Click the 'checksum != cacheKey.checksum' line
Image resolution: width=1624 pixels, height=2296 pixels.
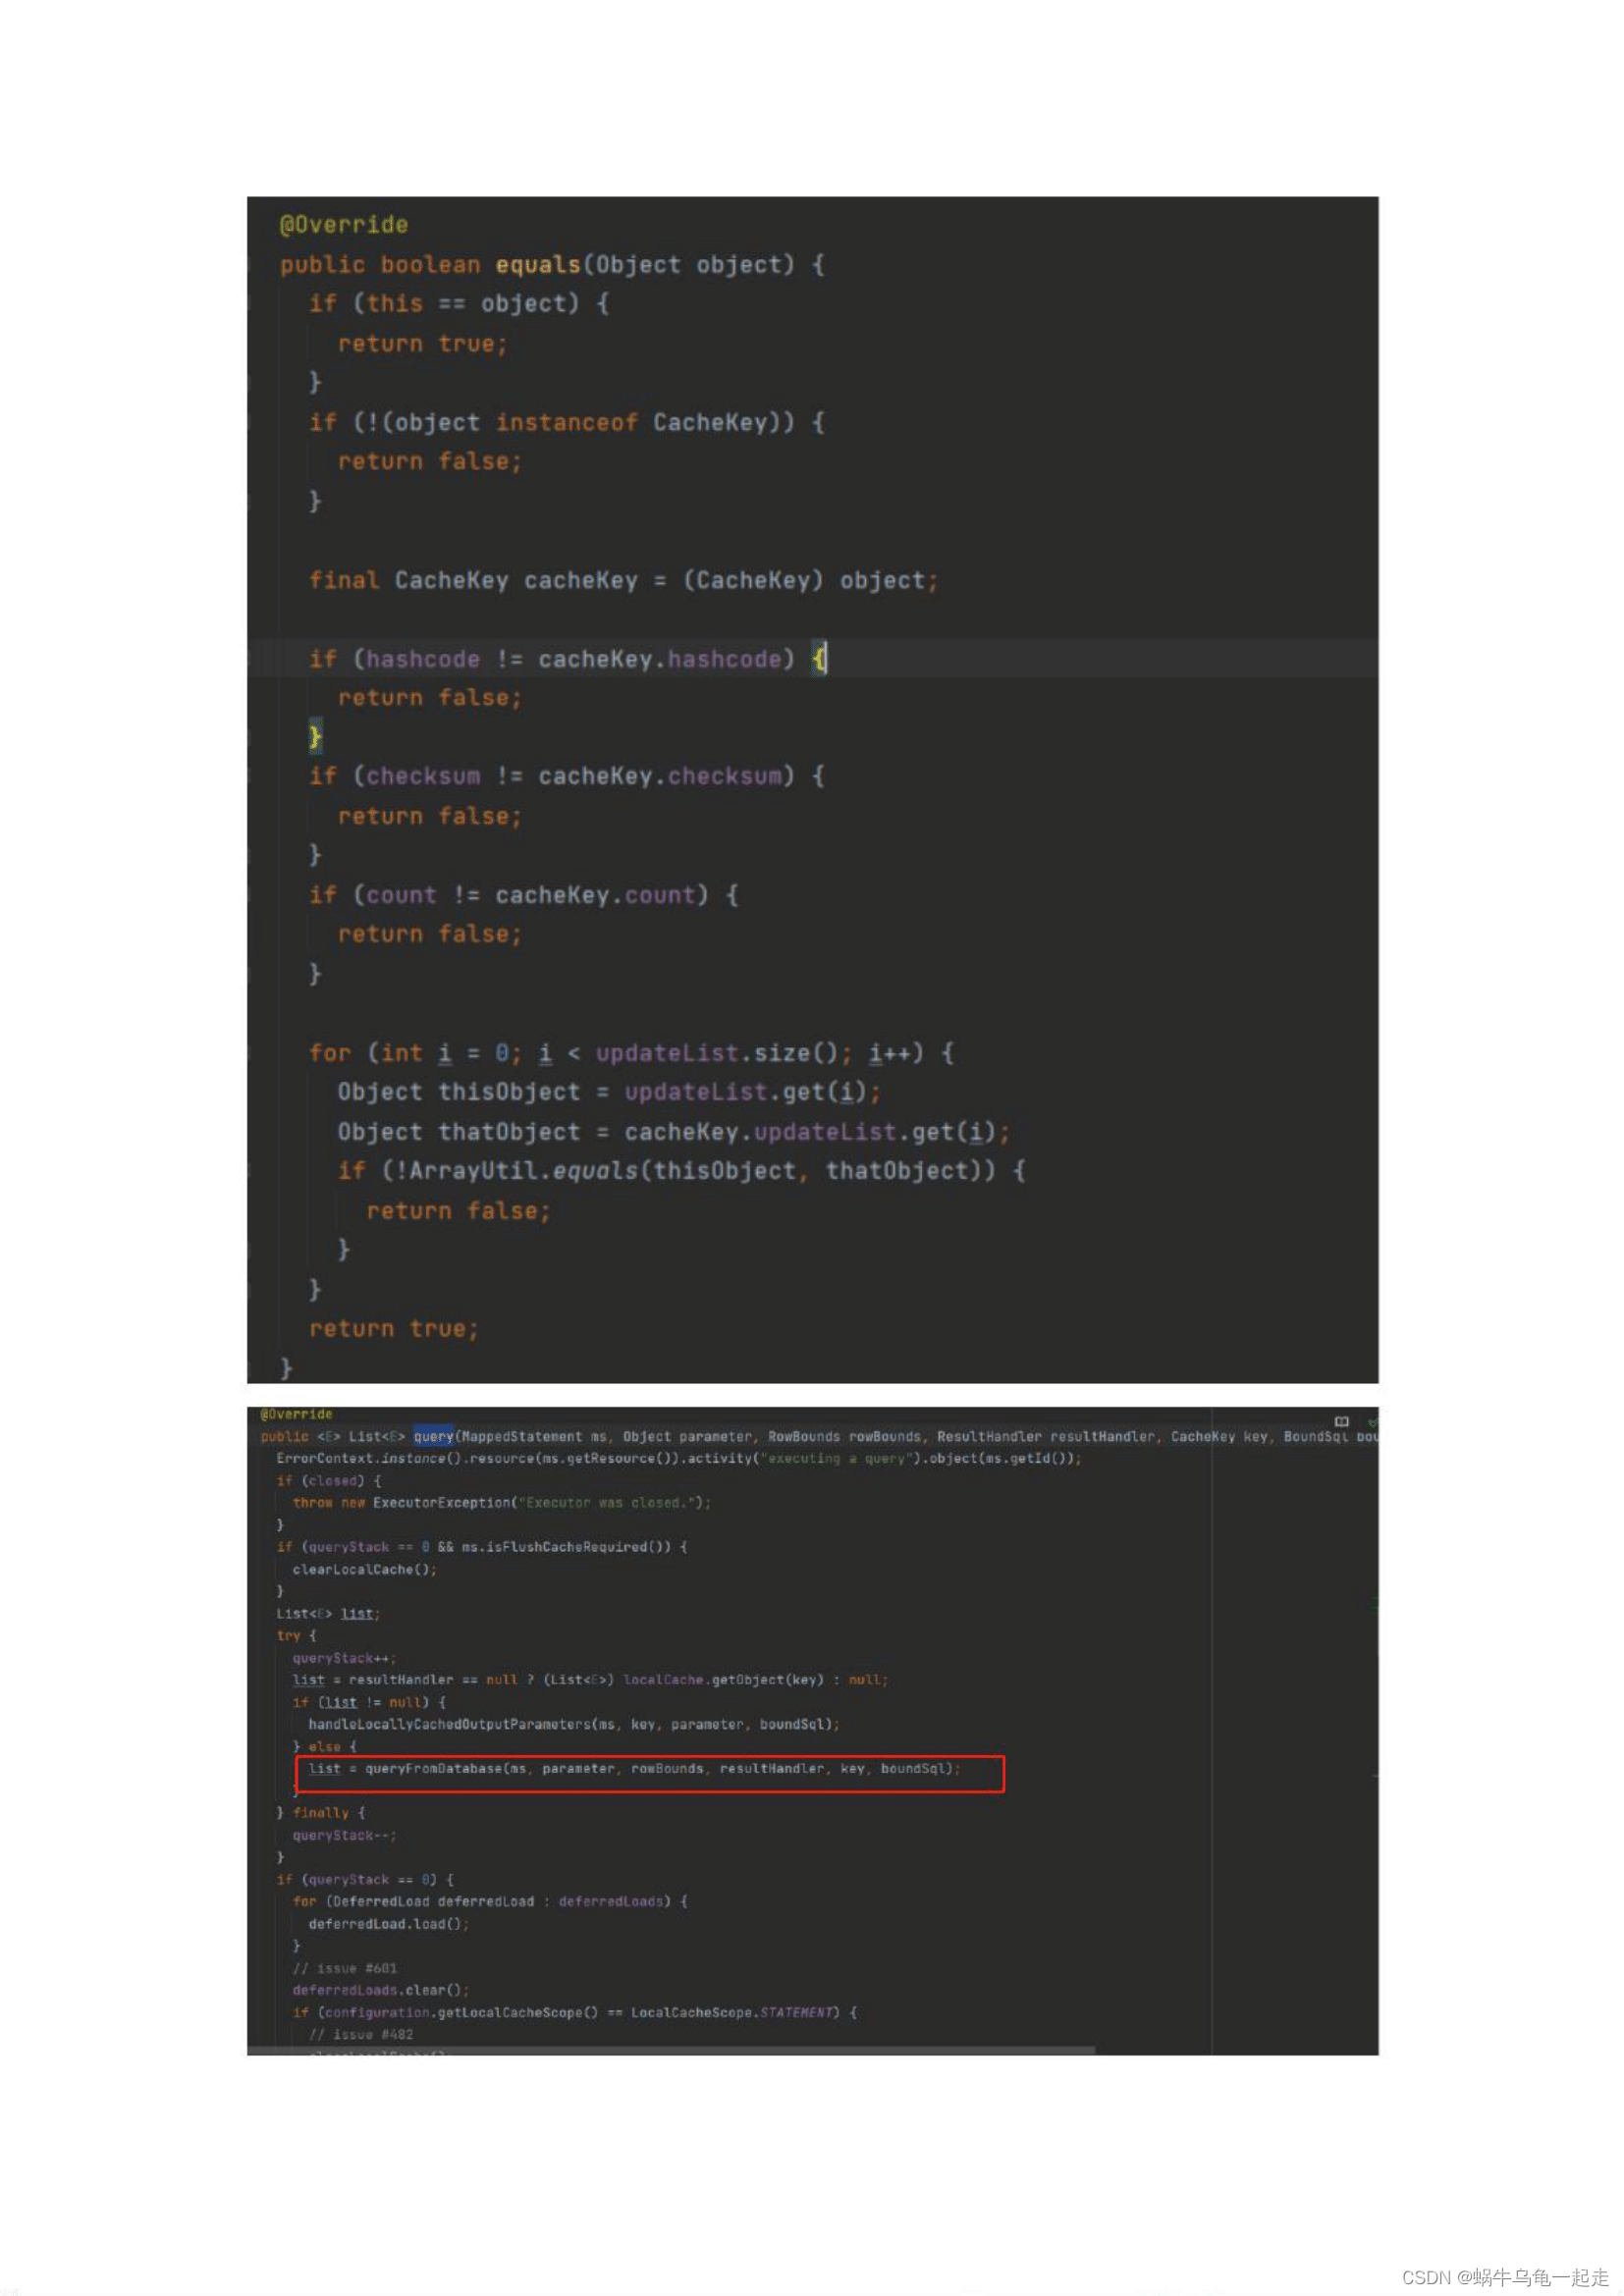point(567,777)
